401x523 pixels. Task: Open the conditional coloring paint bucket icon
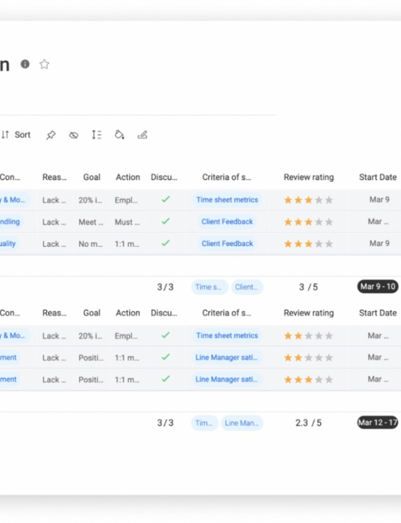point(120,135)
